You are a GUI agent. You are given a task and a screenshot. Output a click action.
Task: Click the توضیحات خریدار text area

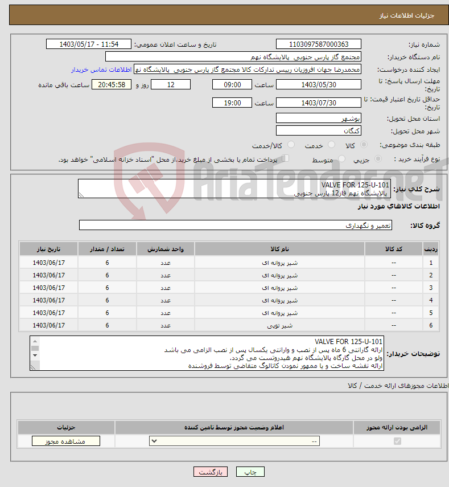click(x=207, y=353)
